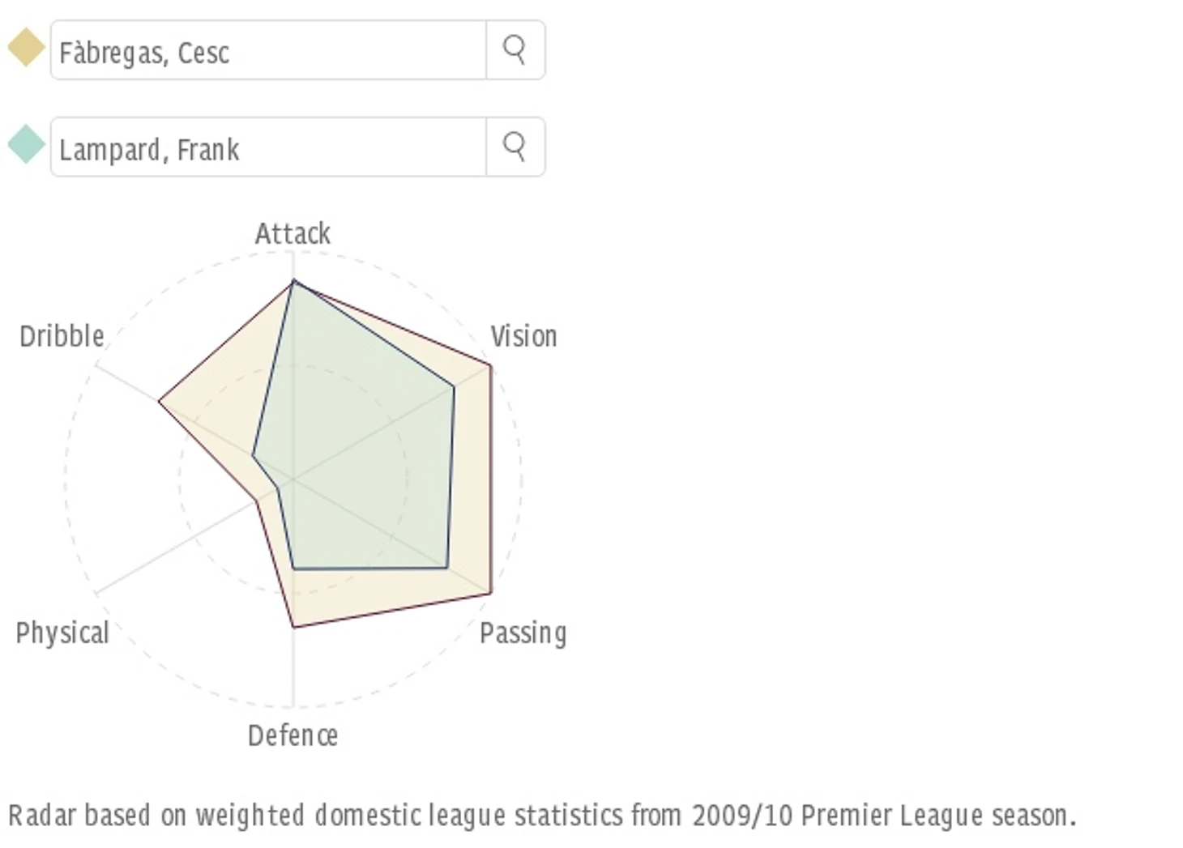Click Lampard's Vision vertex on radar

point(453,387)
